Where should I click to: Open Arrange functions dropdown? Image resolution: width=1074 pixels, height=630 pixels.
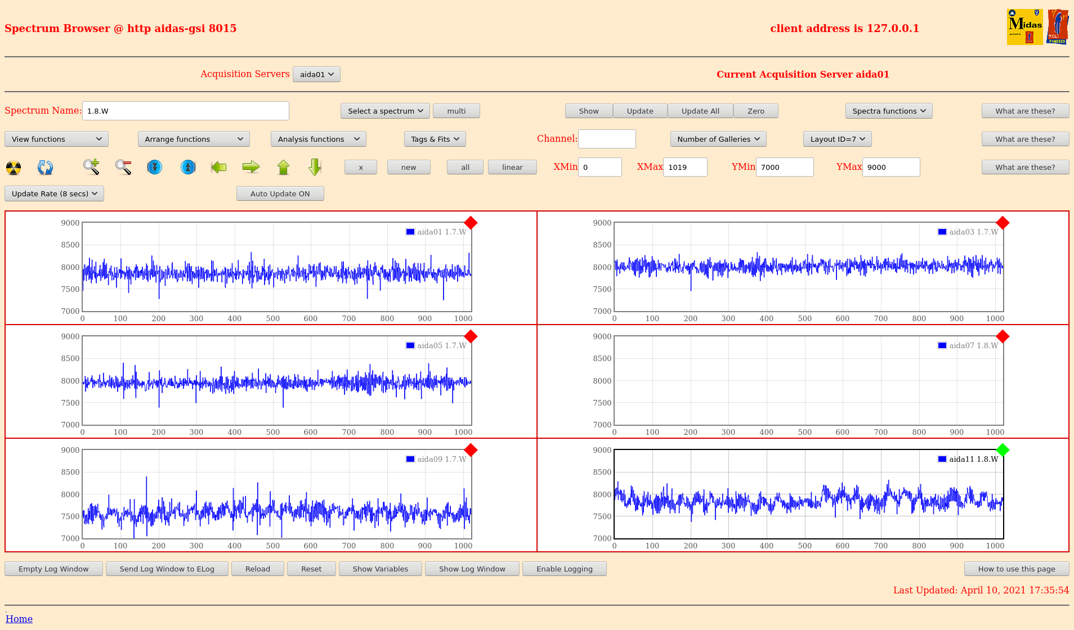194,139
